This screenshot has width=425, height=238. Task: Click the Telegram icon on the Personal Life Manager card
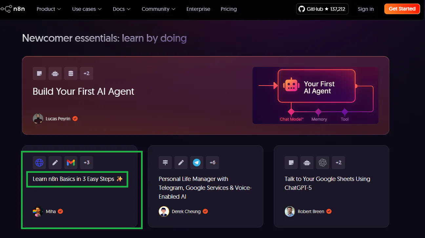click(x=197, y=163)
